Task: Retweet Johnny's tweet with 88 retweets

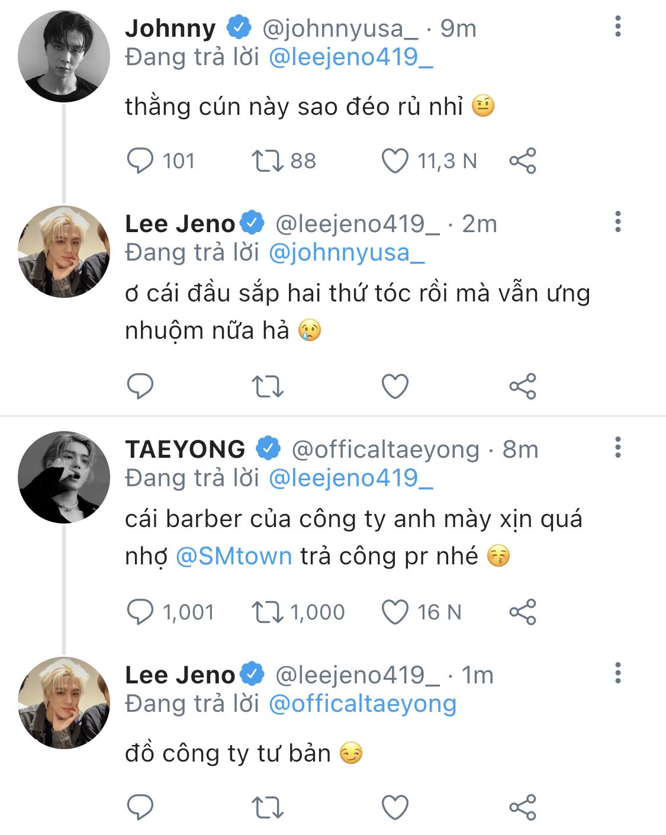Action: pos(268,160)
